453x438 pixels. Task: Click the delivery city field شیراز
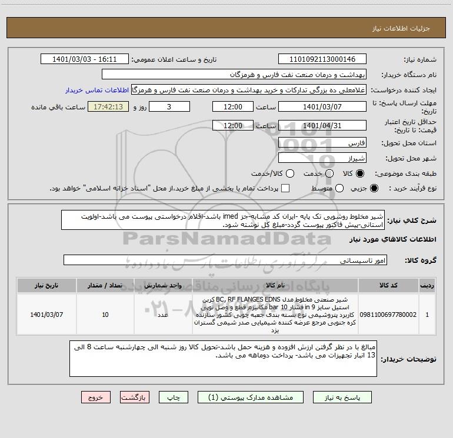[322, 158]
